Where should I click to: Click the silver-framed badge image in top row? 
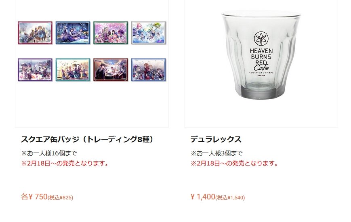point(148,33)
